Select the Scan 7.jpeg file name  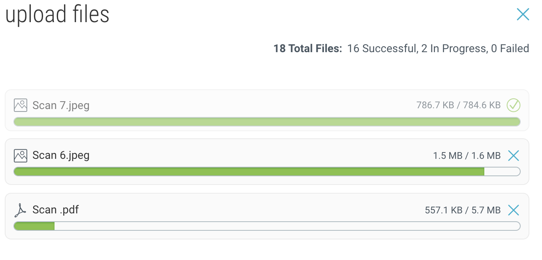61,106
